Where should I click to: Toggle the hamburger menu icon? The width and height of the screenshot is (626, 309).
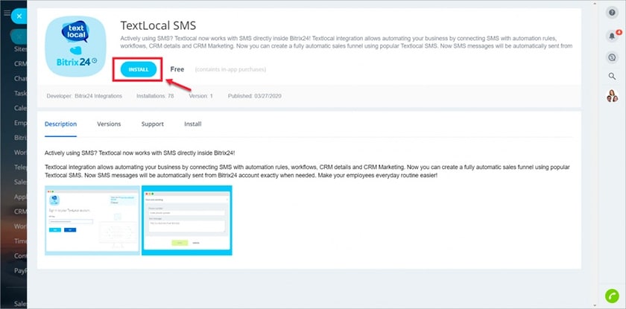7,13
